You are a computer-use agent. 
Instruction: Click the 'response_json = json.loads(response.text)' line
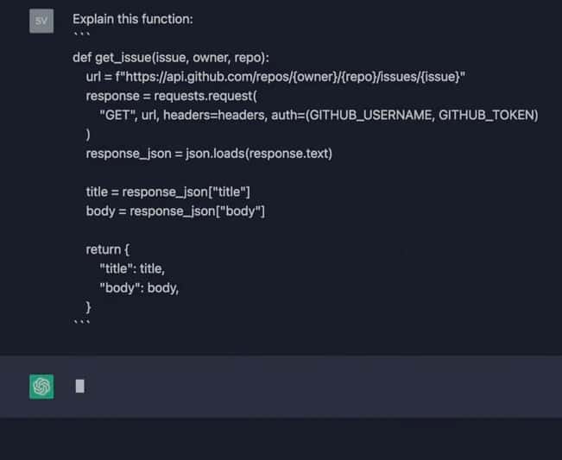[x=209, y=154]
